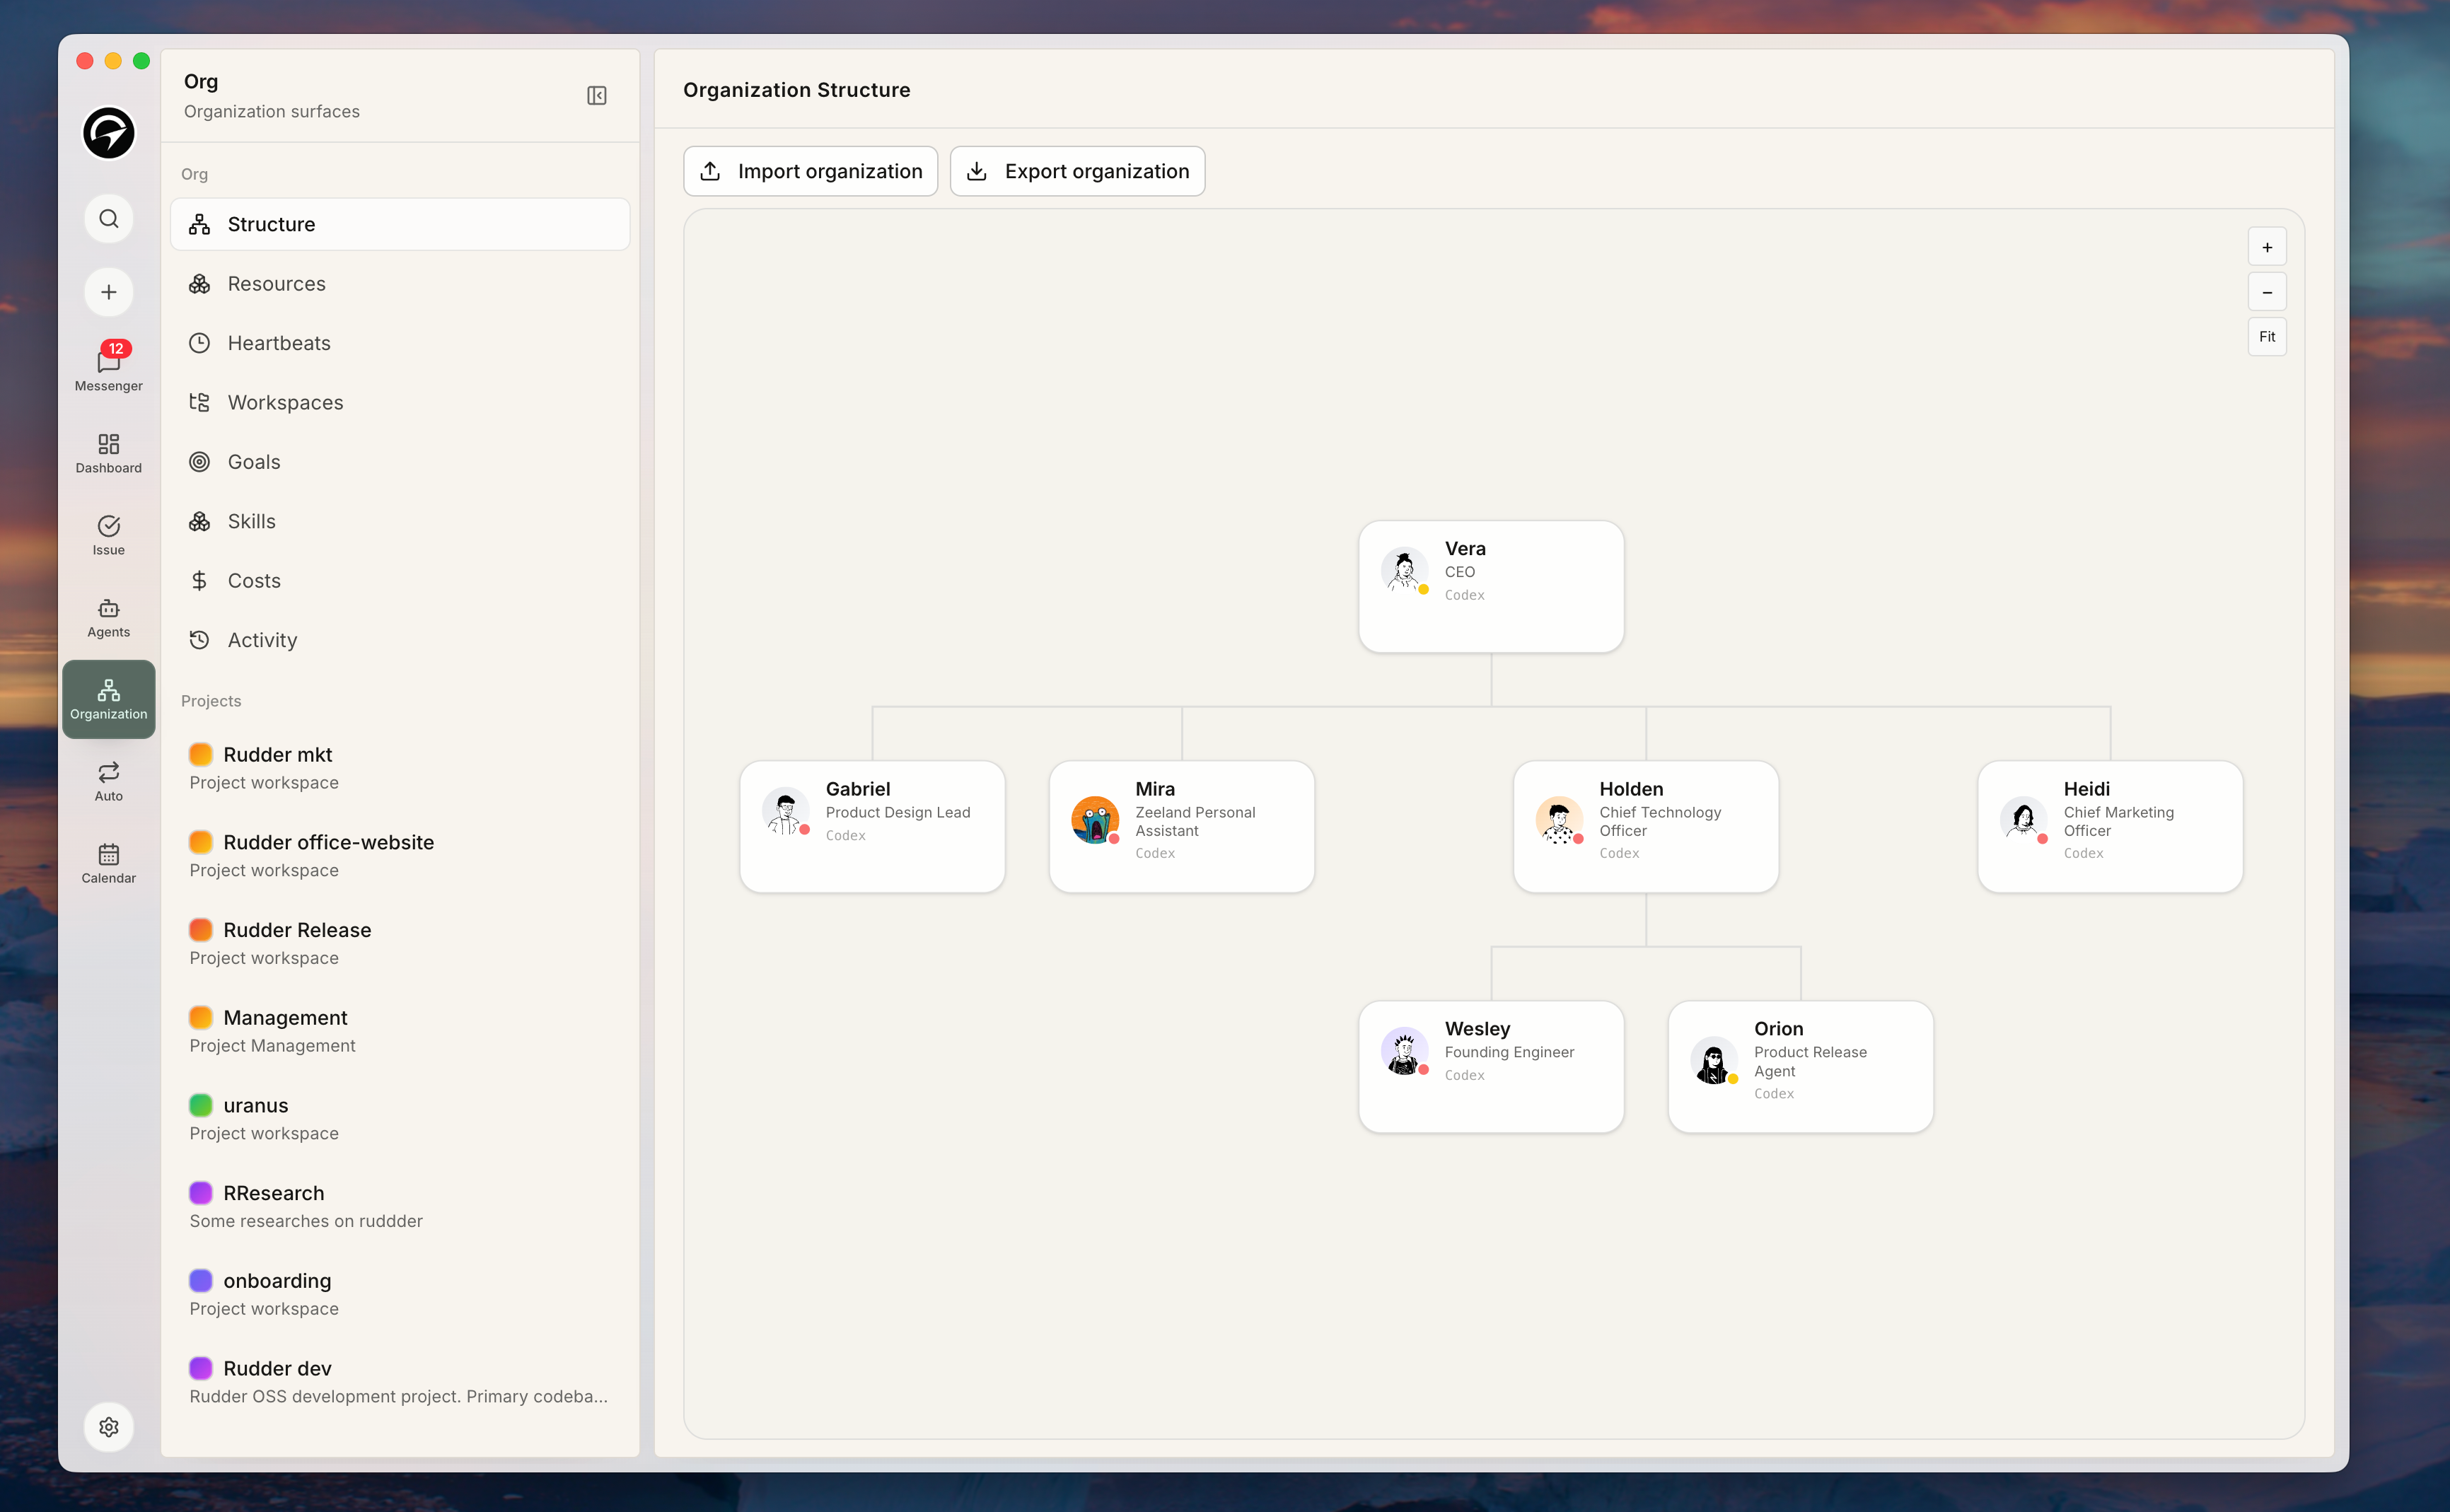Open Messenger with 12 unread badge
Viewport: 2450px width, 1512px height.
coord(108,367)
